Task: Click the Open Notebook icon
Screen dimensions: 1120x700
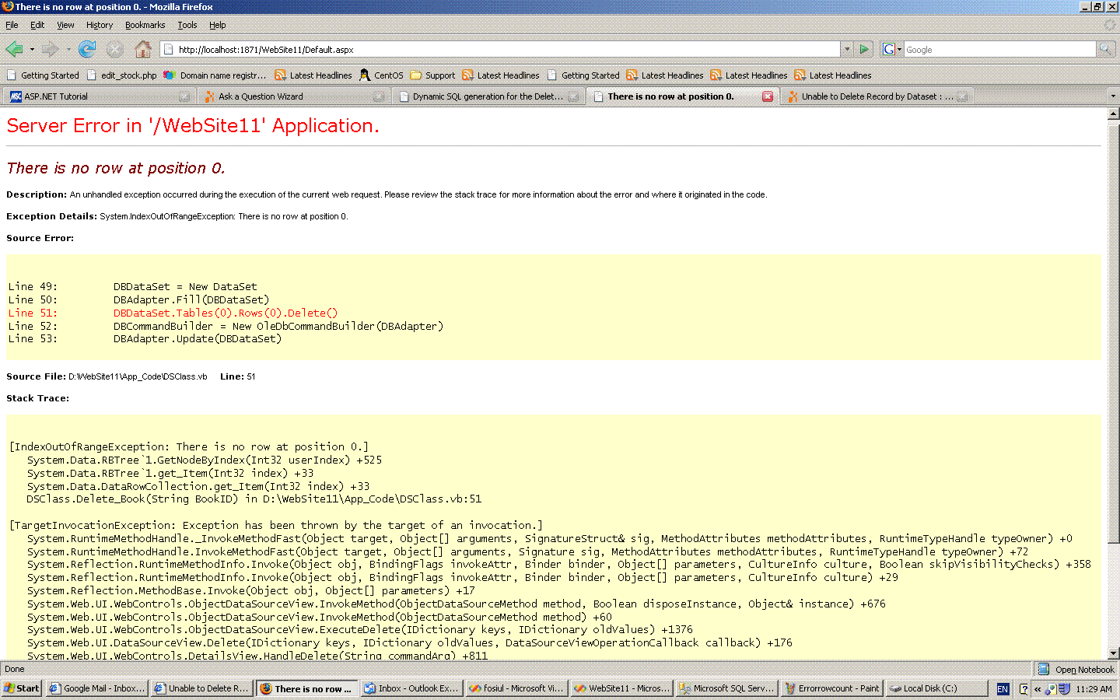Action: [x=1044, y=669]
